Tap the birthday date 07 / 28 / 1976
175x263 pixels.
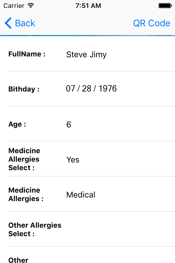[x=91, y=88]
